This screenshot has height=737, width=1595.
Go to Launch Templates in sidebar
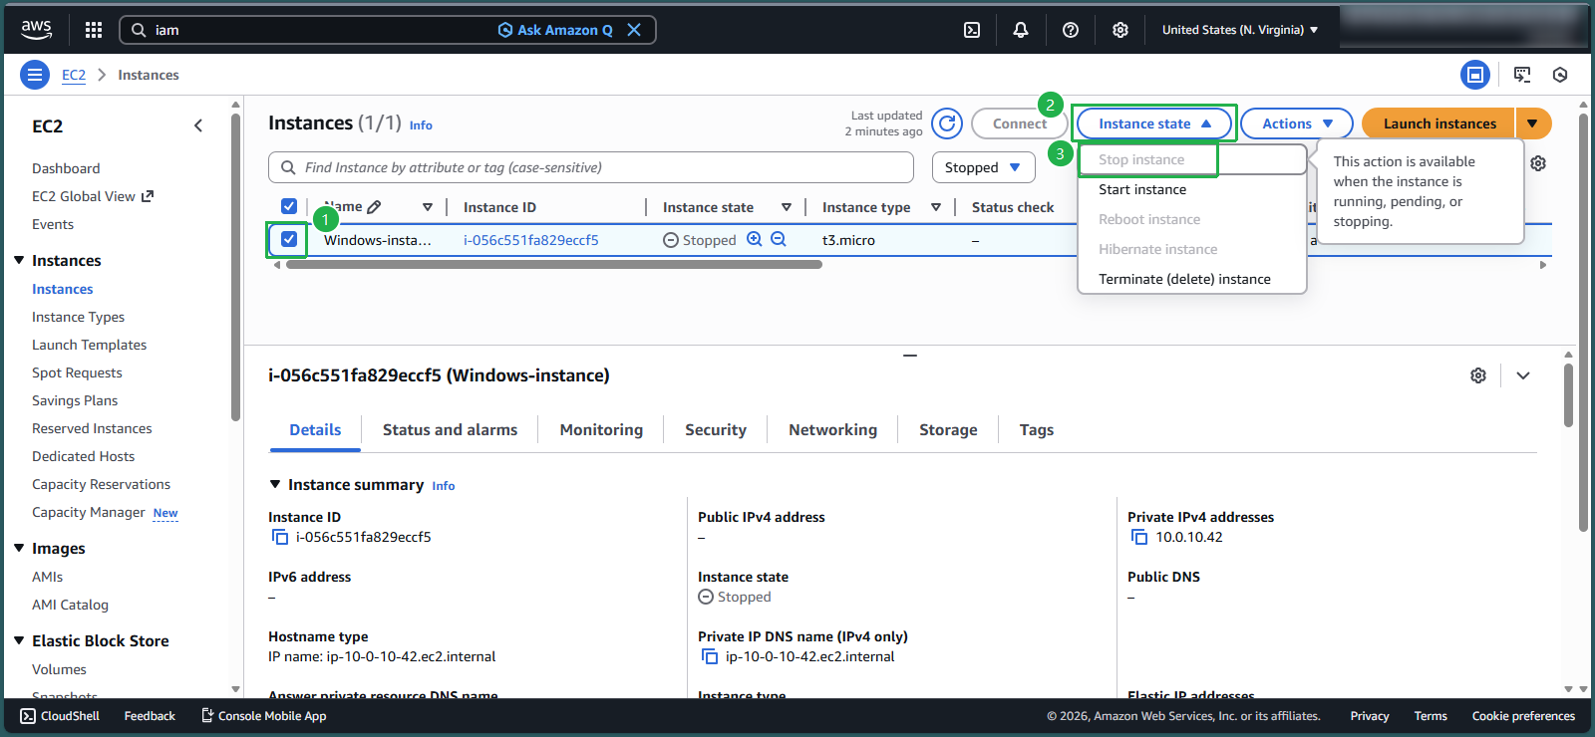coord(89,345)
